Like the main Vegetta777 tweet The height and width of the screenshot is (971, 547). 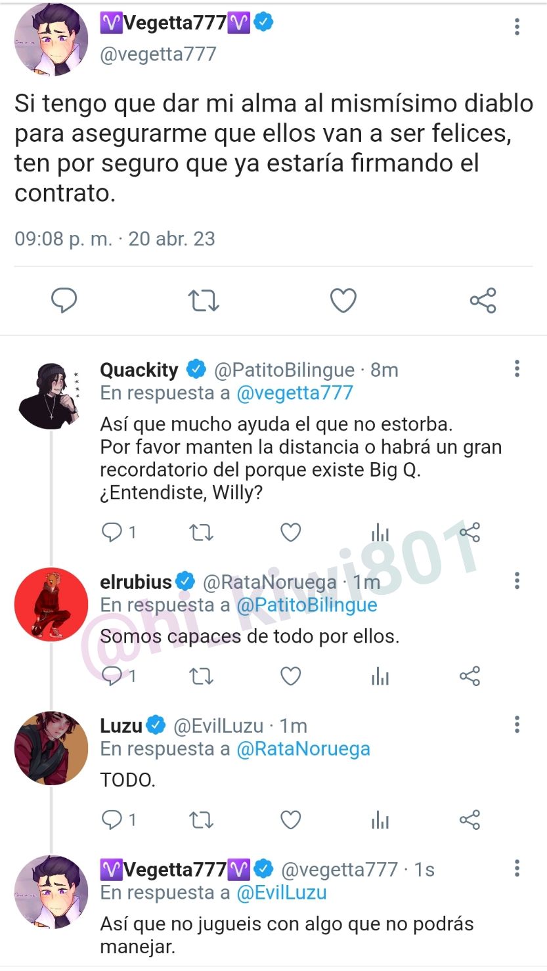coord(343,301)
